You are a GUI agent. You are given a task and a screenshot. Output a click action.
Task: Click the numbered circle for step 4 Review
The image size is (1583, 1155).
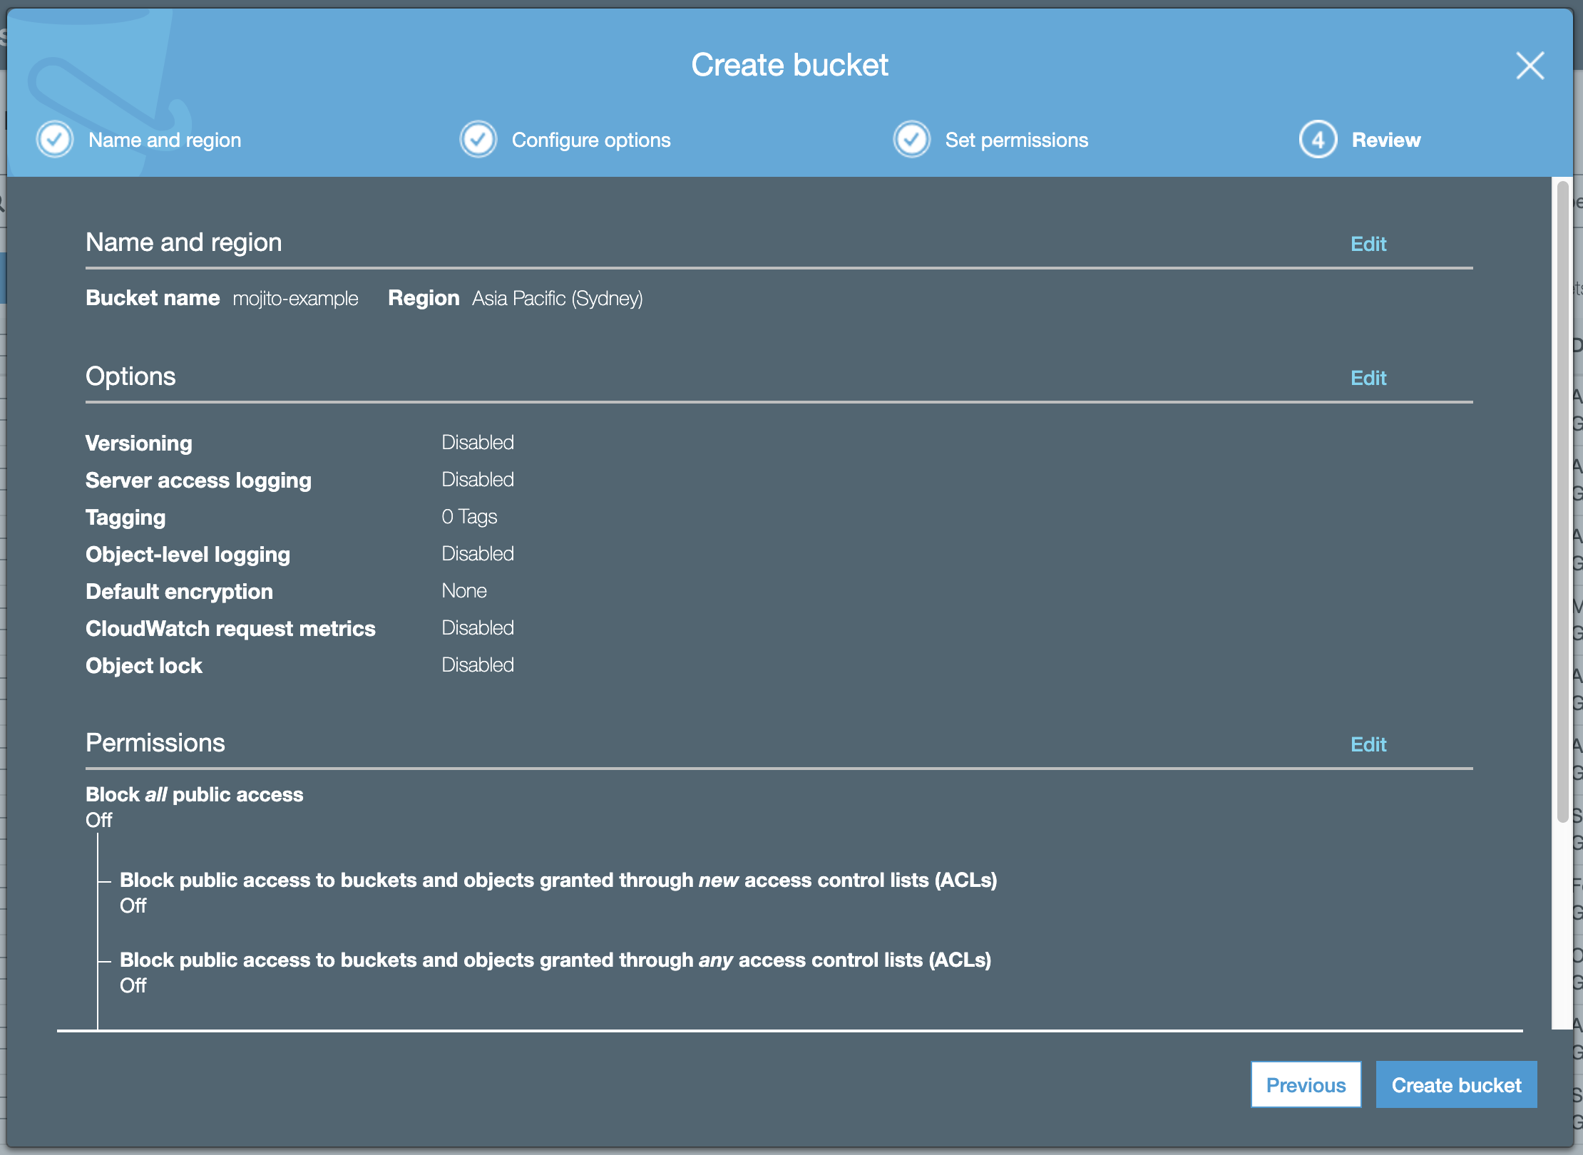1317,139
